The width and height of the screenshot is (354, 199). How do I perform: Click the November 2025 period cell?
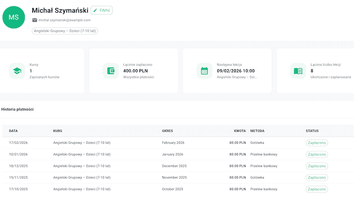pos(174,177)
